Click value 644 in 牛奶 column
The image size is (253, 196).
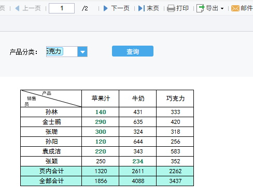pos(138,142)
